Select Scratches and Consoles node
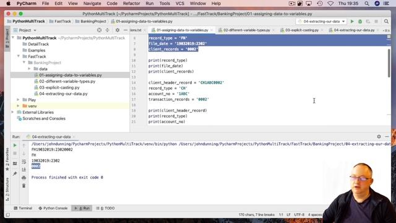Screen dimensions: 396x223 tap(44, 118)
